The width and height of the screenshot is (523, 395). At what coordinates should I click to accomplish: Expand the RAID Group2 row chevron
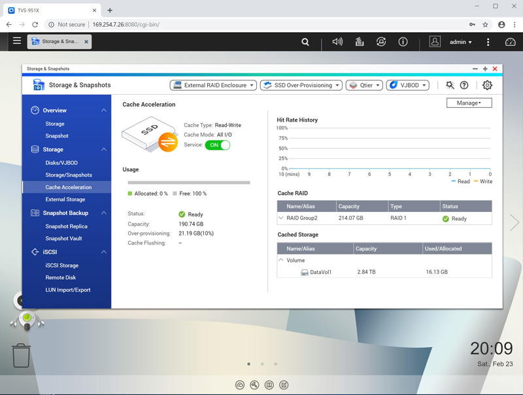281,218
